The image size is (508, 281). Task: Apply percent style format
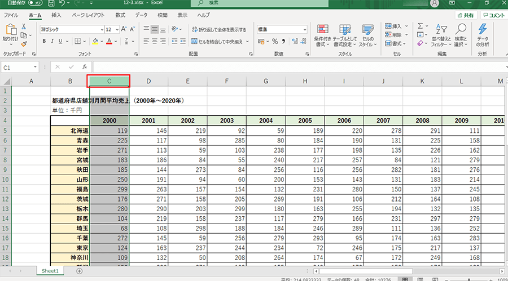(275, 42)
